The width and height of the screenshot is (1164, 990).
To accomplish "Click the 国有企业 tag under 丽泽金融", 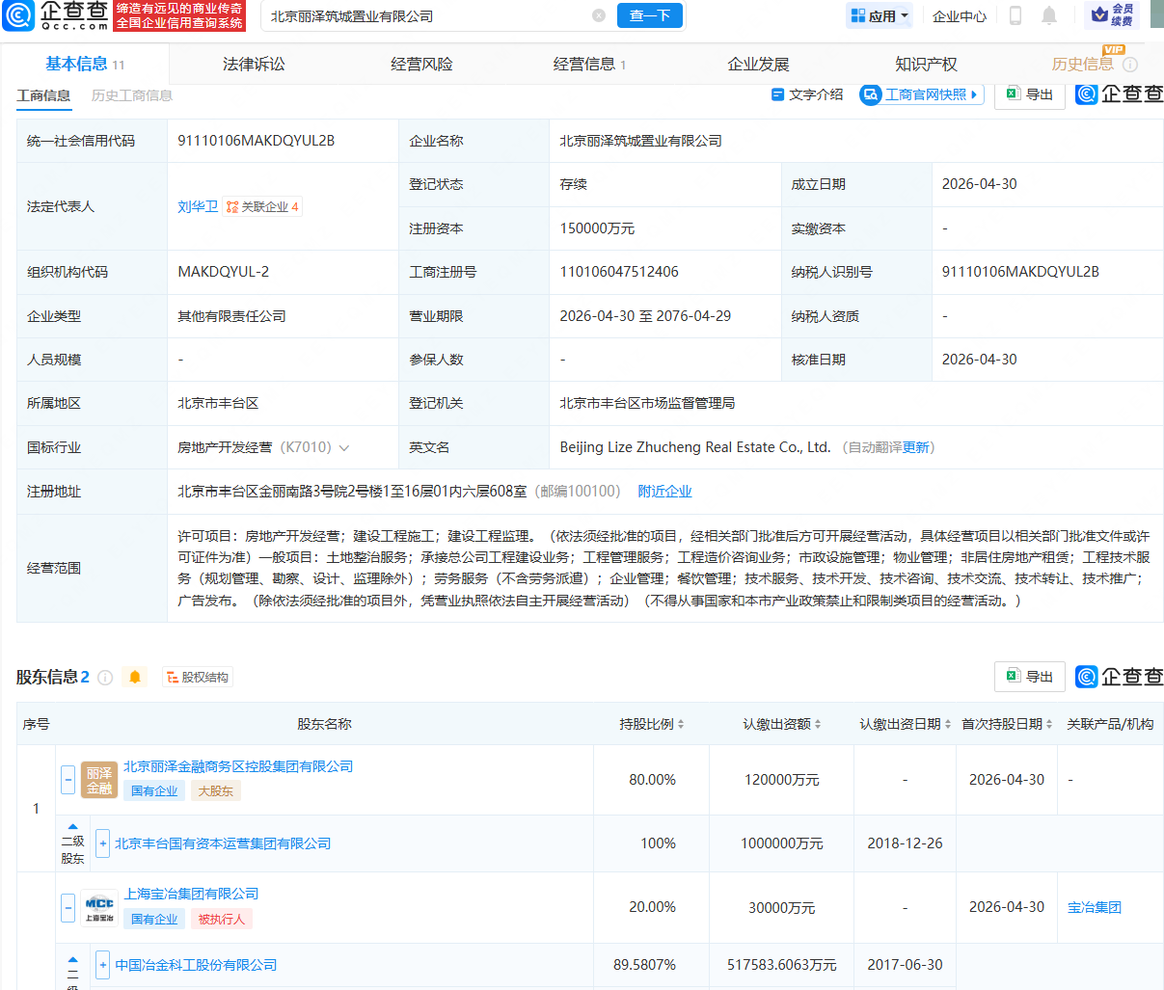I will pyautogui.click(x=154, y=790).
